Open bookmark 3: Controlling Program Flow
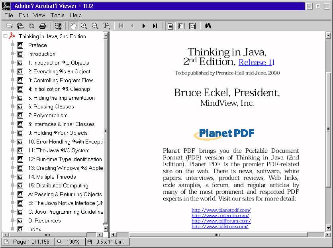Screen dimensions: 333x248 (x=61, y=80)
